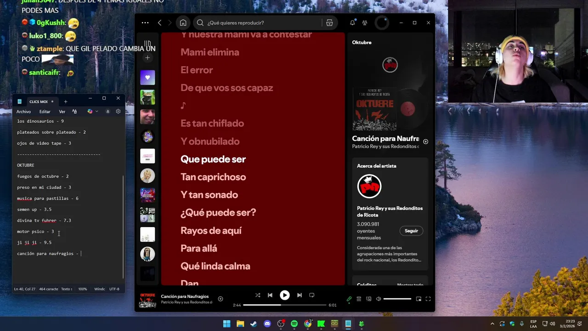Add Canción para Naufragios to Liked Songs
The height and width of the screenshot is (331, 588).
pos(220,299)
